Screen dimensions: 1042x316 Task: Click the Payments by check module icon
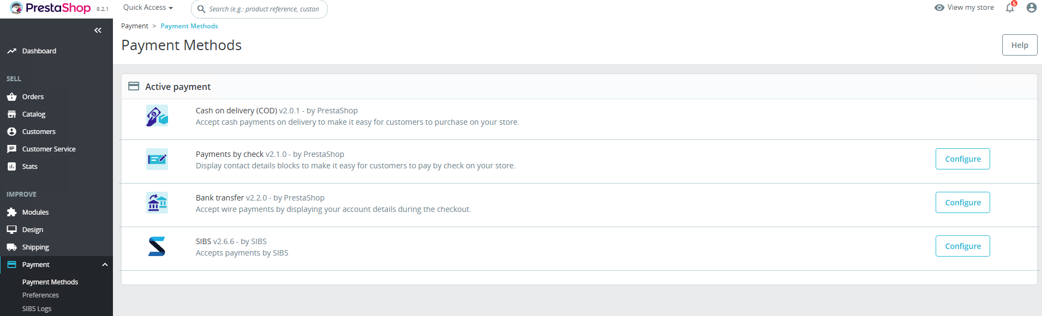tap(157, 159)
